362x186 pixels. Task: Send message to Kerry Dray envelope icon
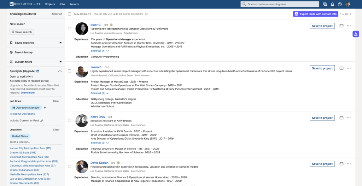point(341,118)
